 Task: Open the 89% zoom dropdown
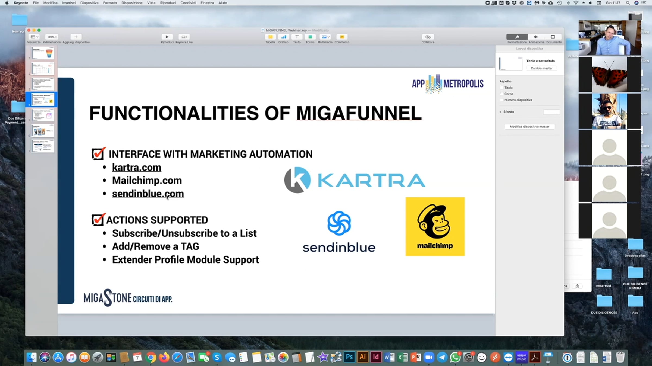(52, 37)
